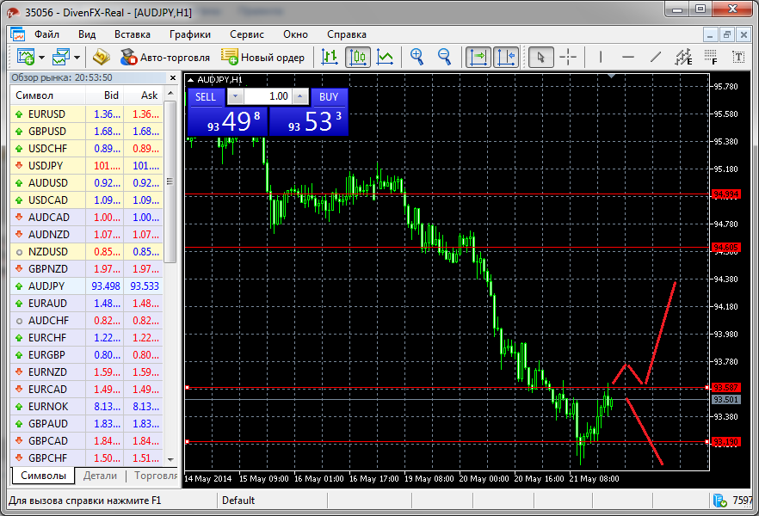Select the equidistant channel tool
Image resolution: width=759 pixels, height=516 pixels.
pyautogui.click(x=683, y=57)
